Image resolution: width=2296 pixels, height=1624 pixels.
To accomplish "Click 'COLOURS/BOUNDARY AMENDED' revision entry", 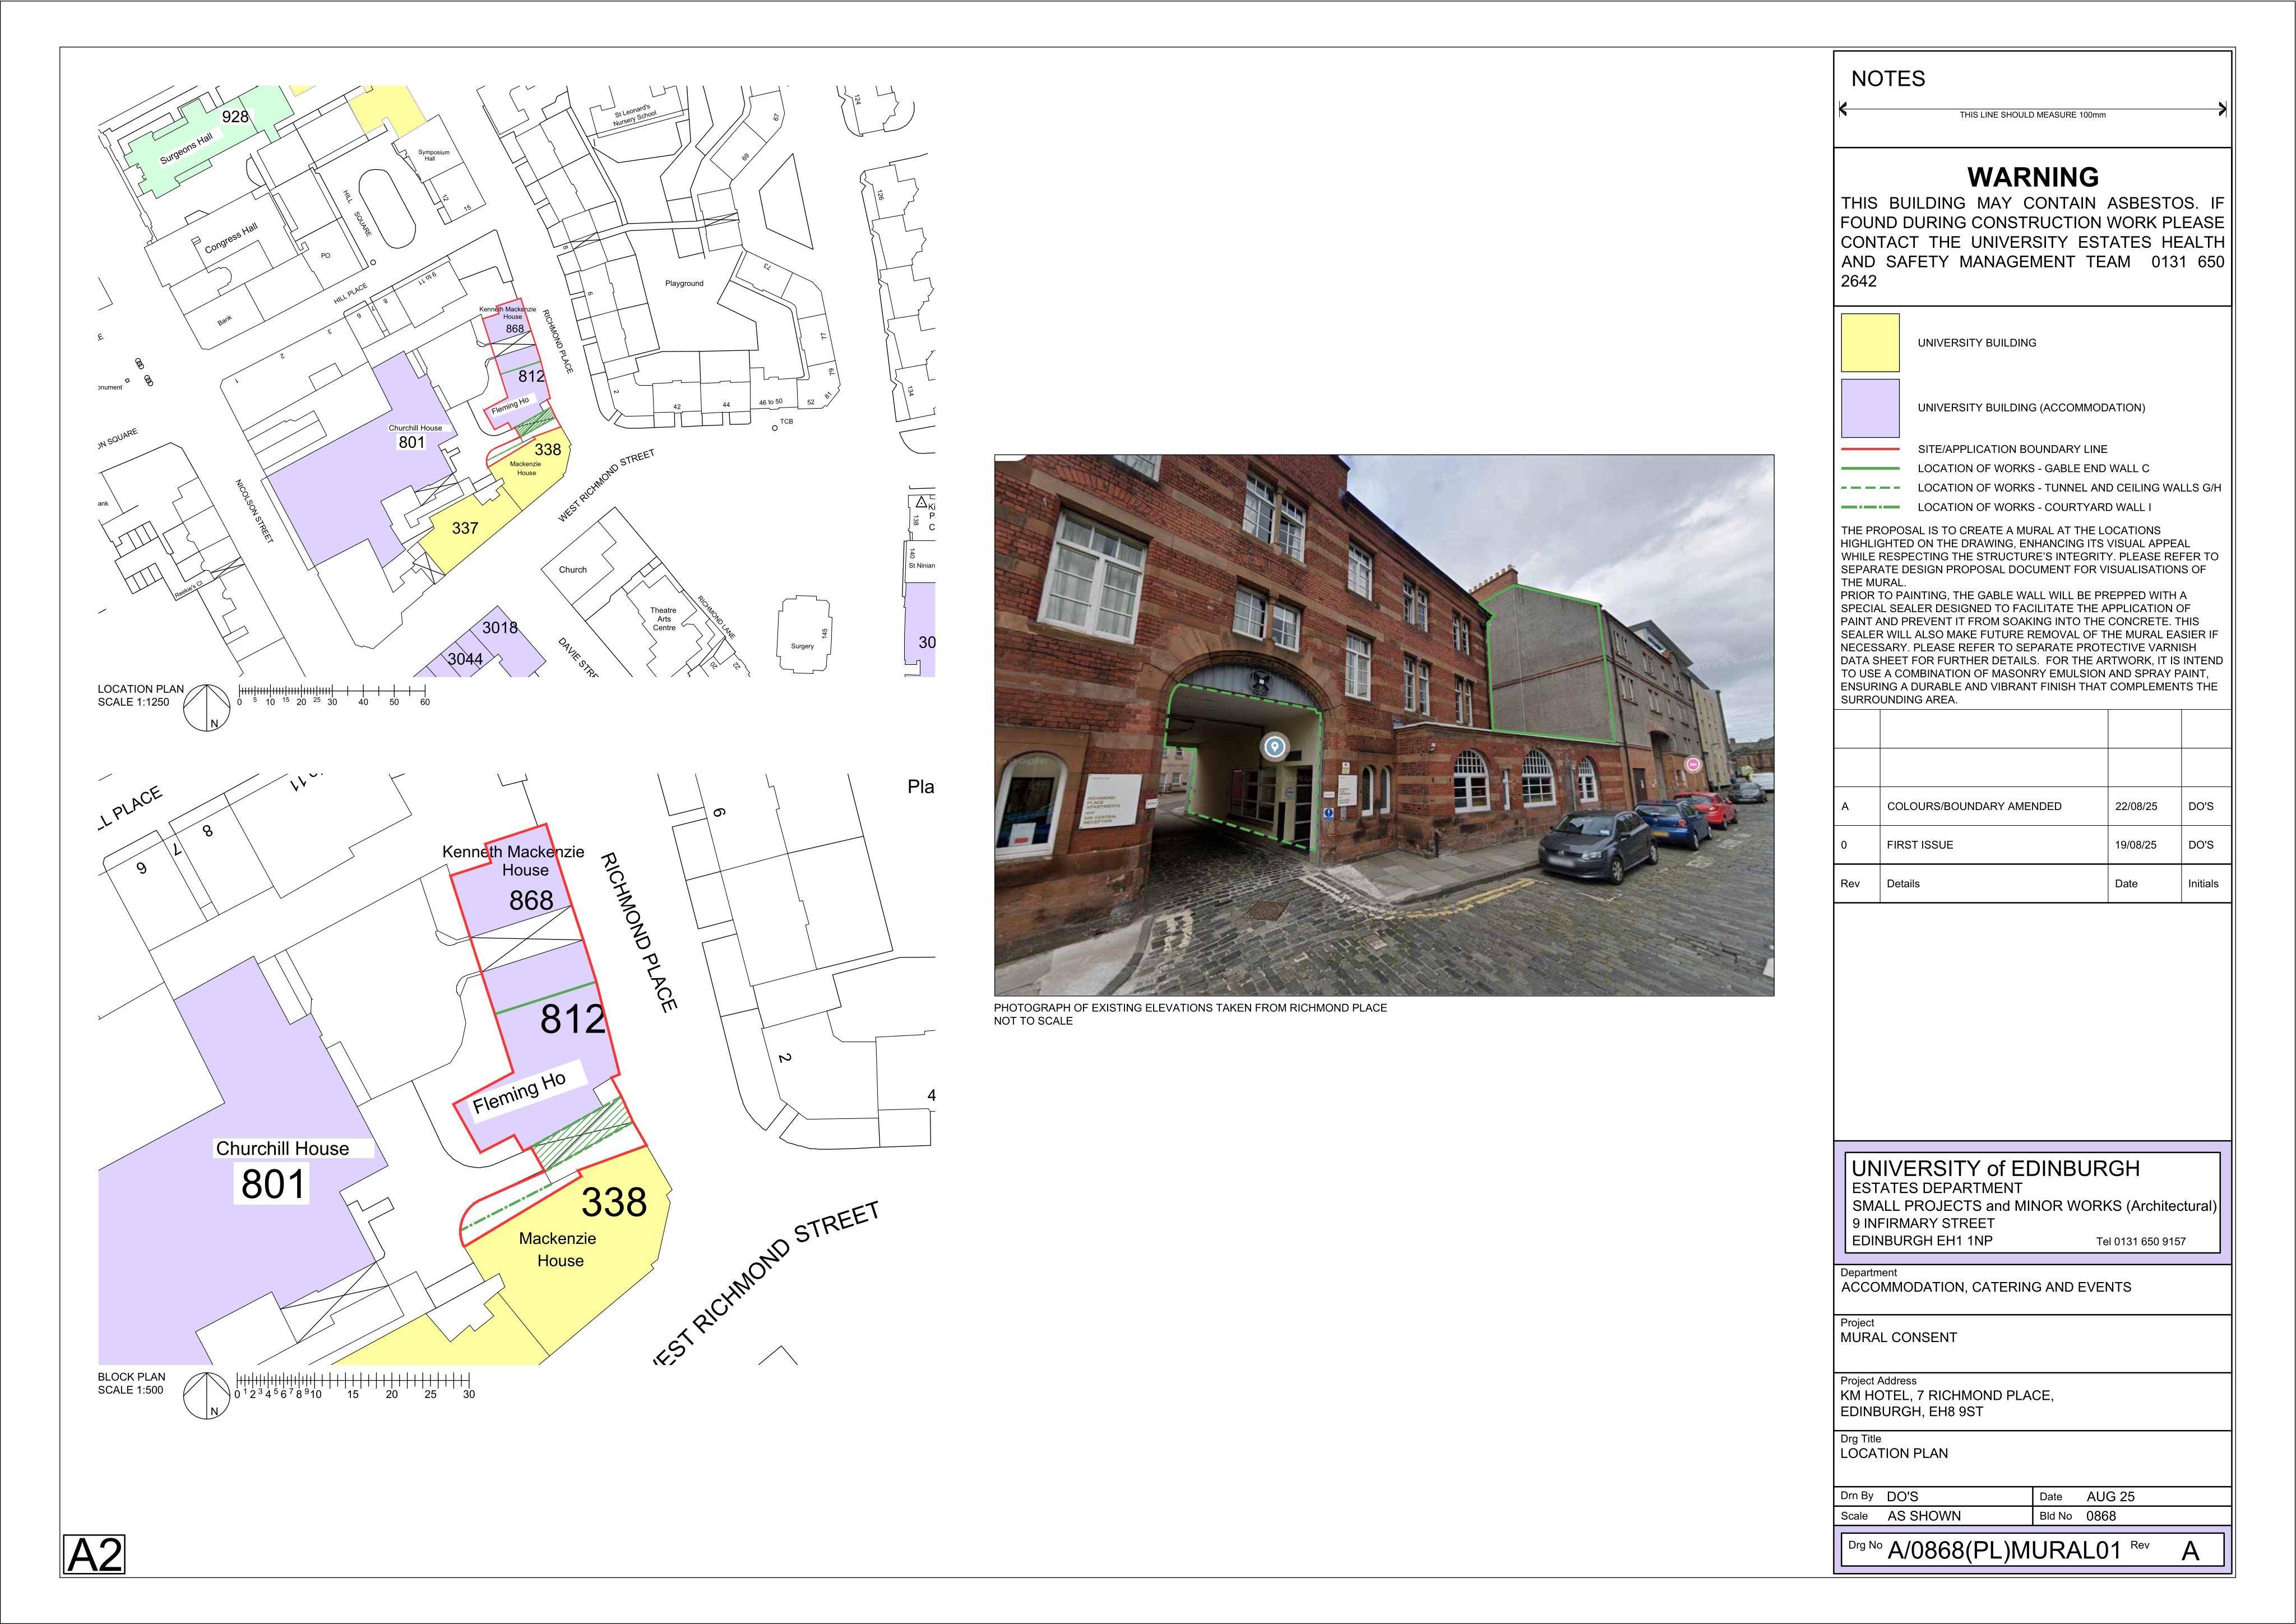I will click(x=1974, y=806).
